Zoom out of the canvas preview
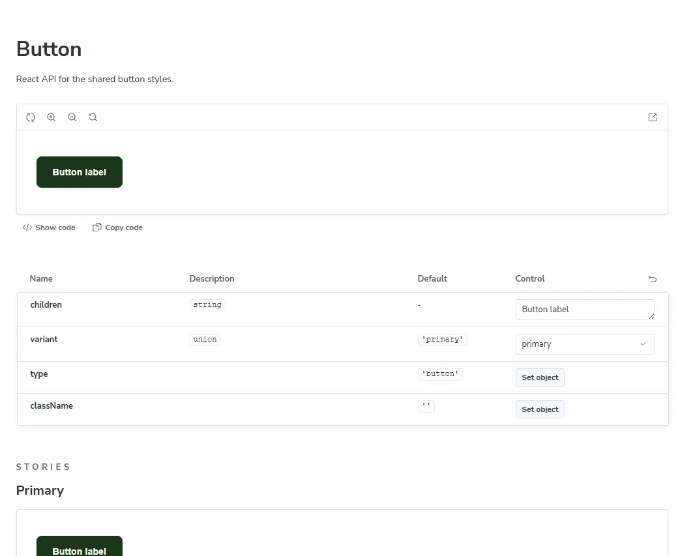The image size is (678, 556). tap(72, 117)
